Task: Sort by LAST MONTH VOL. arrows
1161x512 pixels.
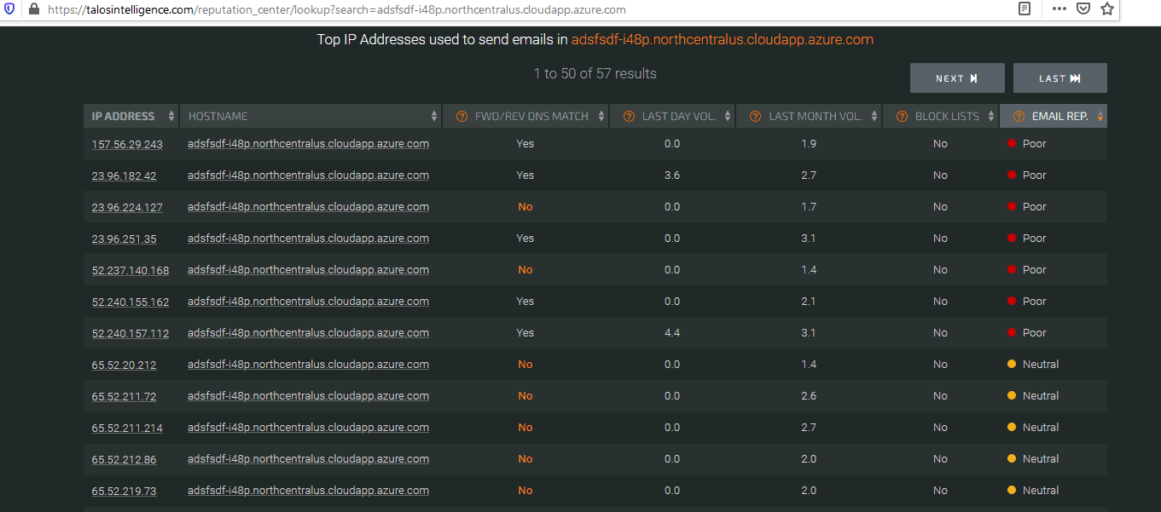Action: coord(874,117)
